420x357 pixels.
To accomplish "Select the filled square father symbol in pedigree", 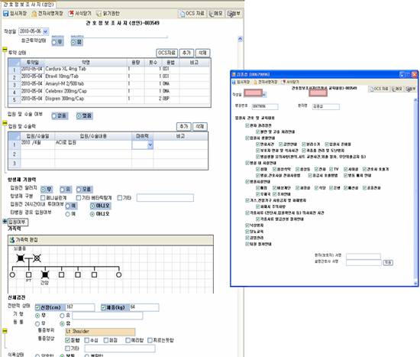I will click(21, 258).
